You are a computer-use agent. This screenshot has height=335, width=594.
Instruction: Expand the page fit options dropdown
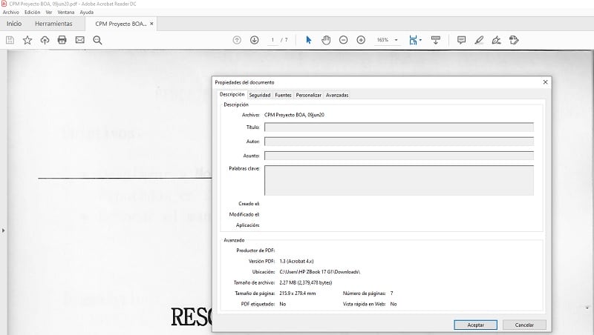click(421, 40)
